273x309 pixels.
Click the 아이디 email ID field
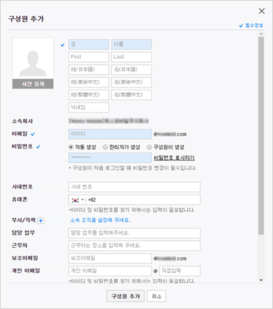click(110, 134)
